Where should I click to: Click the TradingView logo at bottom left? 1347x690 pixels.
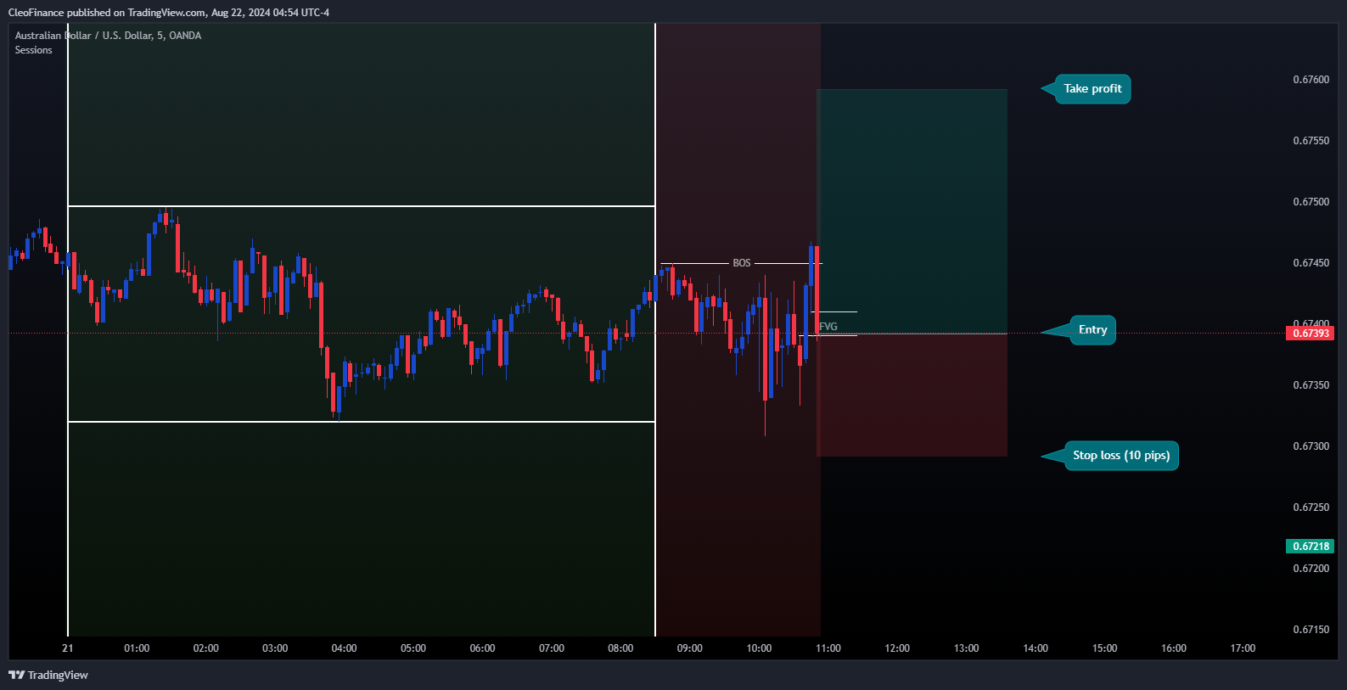pyautogui.click(x=48, y=675)
